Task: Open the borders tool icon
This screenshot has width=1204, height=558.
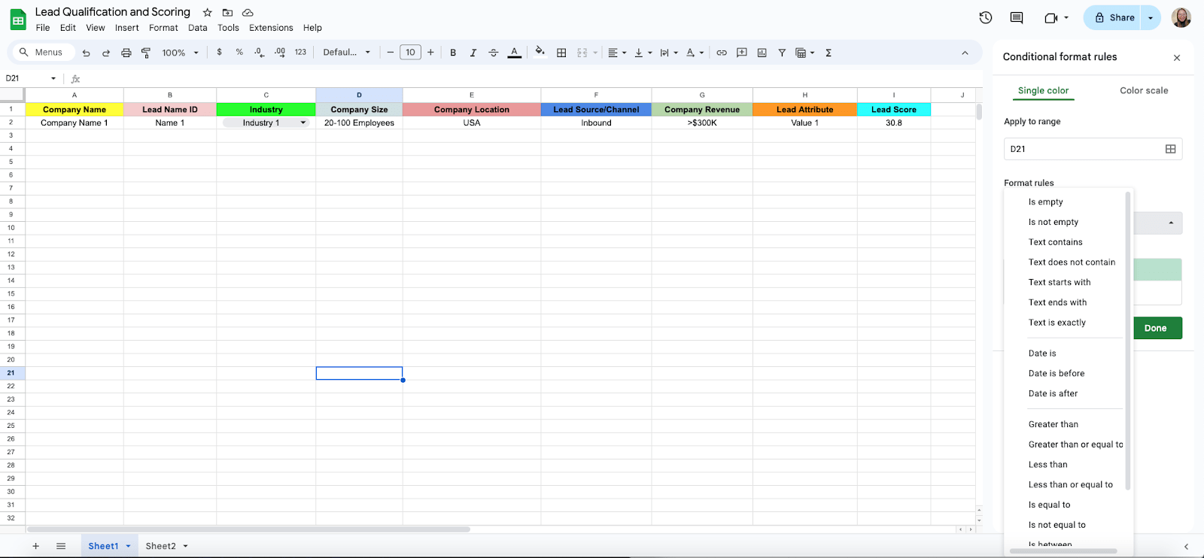Action: (x=561, y=53)
